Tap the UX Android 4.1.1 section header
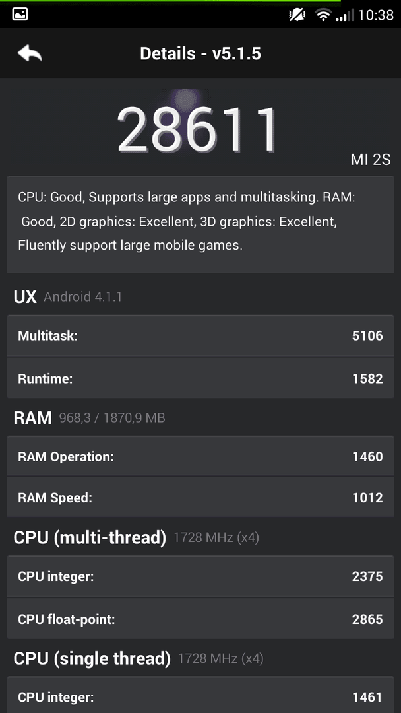Viewport: 401px width, 713px height. (68, 297)
